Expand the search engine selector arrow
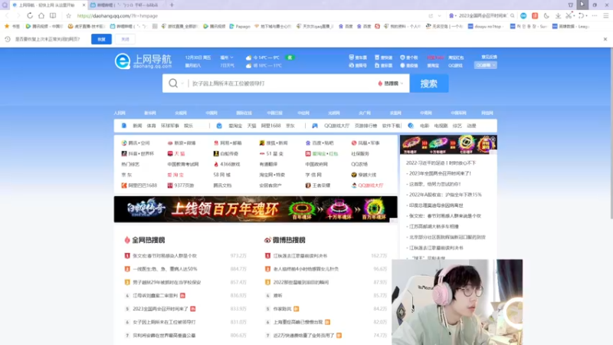The height and width of the screenshot is (345, 613). pos(182,84)
